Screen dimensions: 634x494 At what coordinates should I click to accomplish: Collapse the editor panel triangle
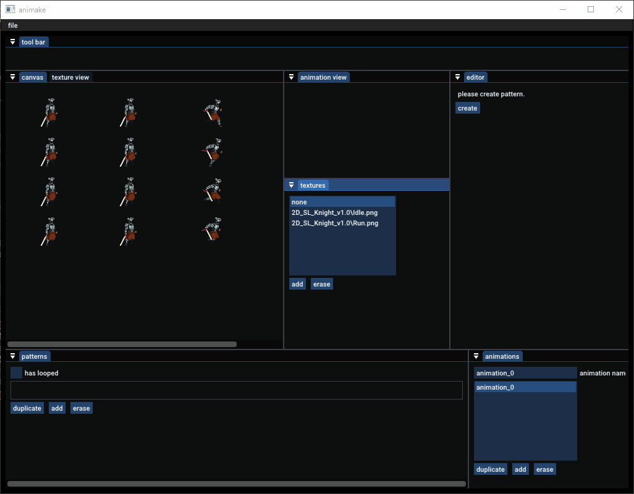[x=457, y=77]
